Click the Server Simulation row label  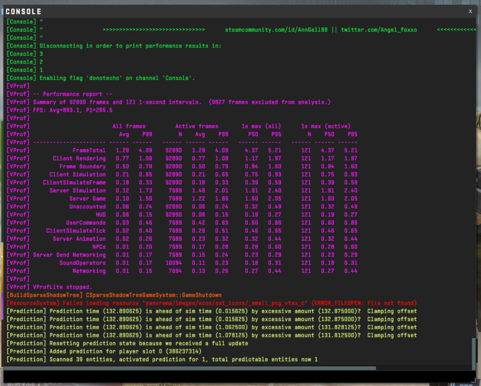click(x=78, y=190)
